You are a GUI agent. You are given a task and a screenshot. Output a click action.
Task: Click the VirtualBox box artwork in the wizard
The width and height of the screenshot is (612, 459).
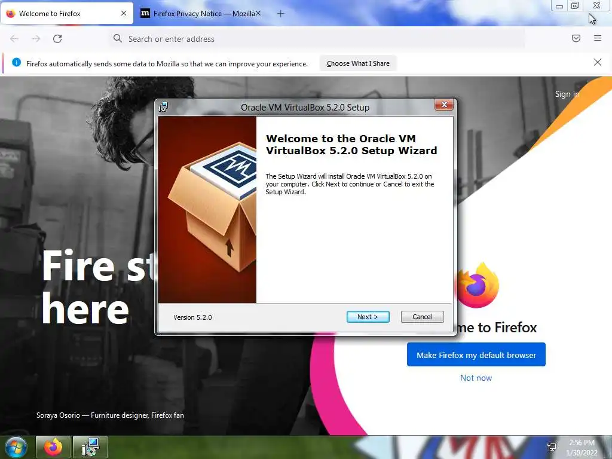coord(207,210)
